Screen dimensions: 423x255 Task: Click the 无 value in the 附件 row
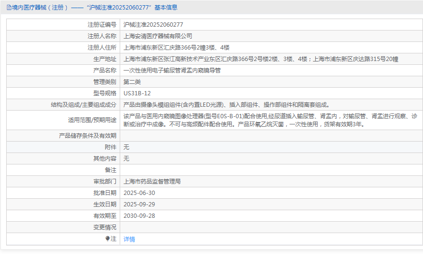126,147
